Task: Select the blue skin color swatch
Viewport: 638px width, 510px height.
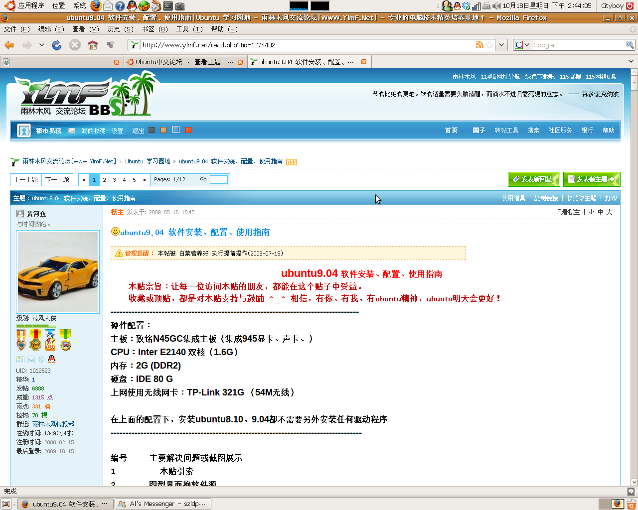Action: [x=176, y=130]
